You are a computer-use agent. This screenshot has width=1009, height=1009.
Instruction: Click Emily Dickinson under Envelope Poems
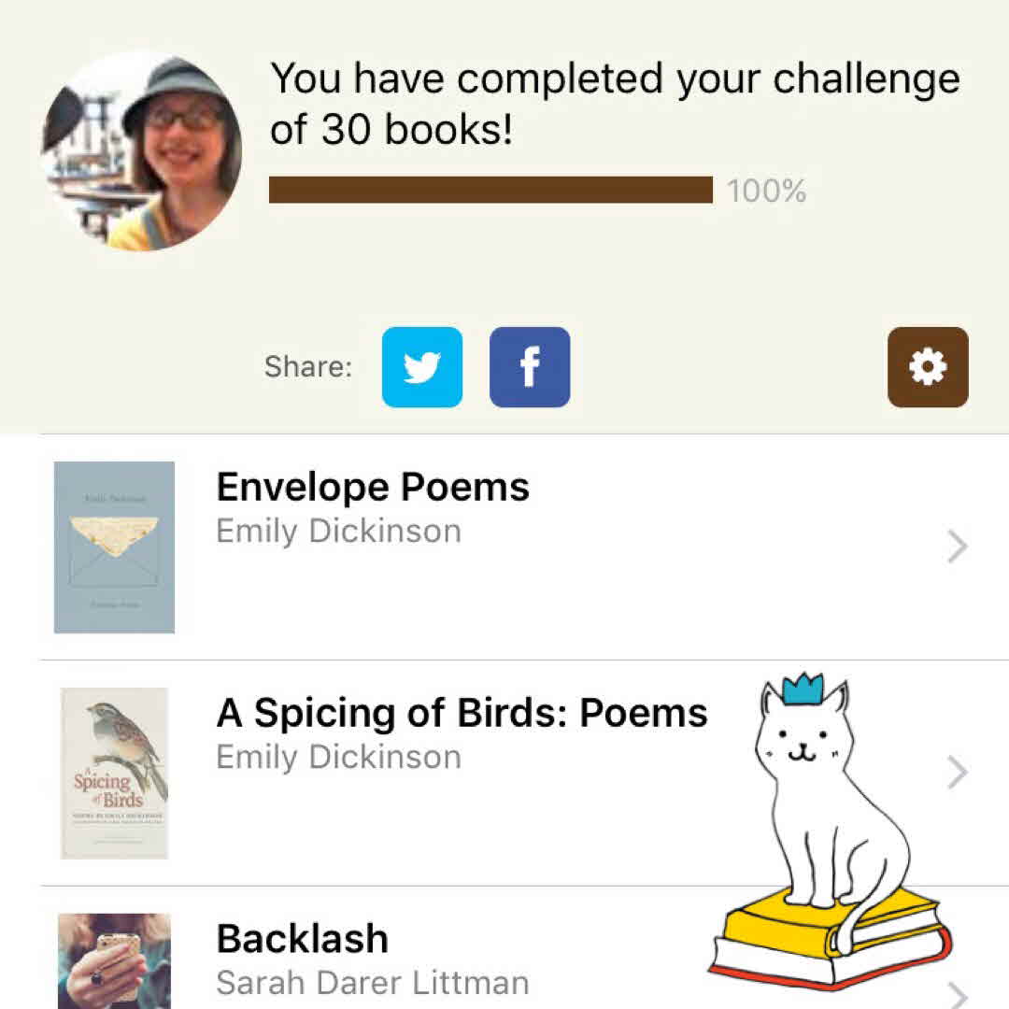click(x=338, y=532)
